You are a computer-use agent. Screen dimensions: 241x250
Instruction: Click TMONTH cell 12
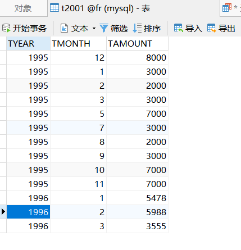coord(78,57)
